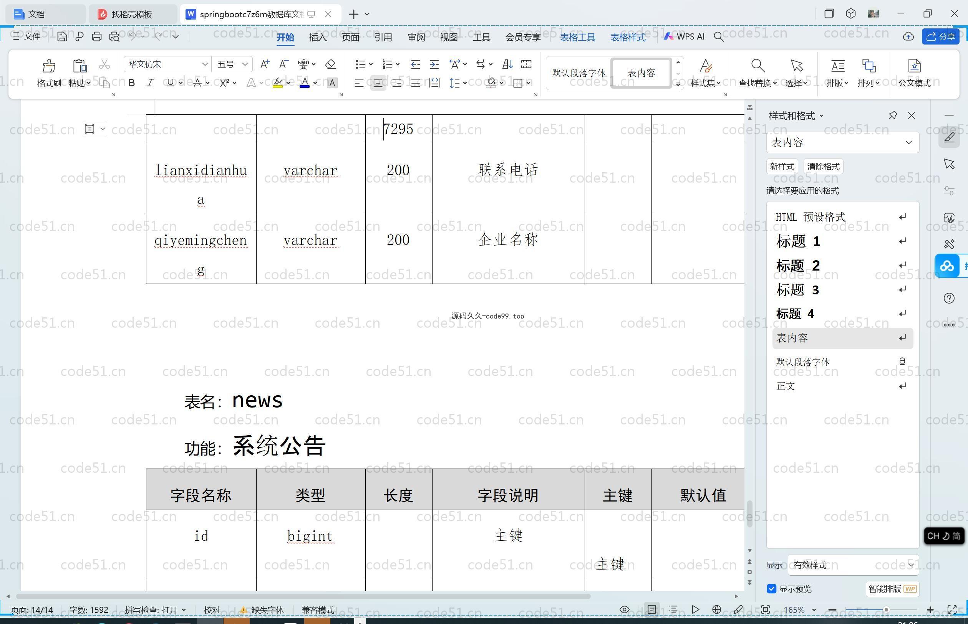The image size is (968, 624).
Task: Click the help question mark sidebar icon
Action: 949,298
